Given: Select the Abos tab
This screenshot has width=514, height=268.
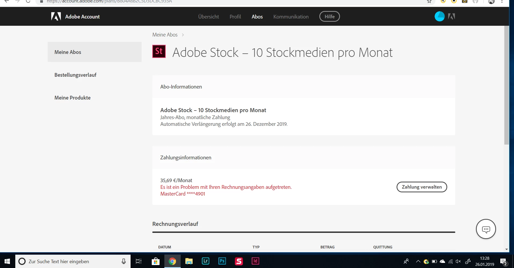Looking at the screenshot, I should [257, 17].
